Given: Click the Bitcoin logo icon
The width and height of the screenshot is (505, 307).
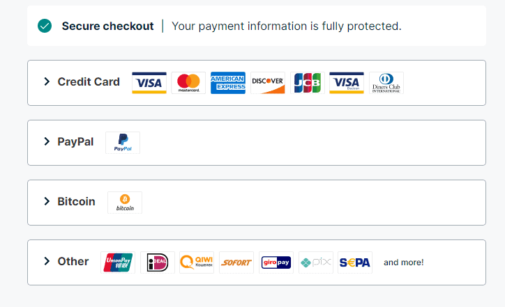Looking at the screenshot, I should coord(125,203).
